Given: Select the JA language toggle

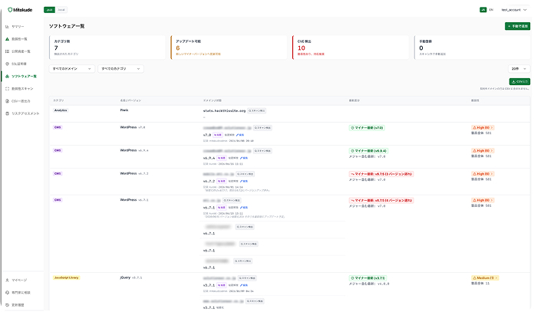Looking at the screenshot, I should [x=483, y=10].
